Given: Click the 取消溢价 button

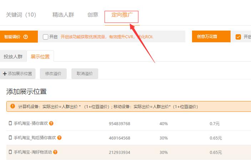Looking at the screenshot, I should pyautogui.click(x=85, y=73).
